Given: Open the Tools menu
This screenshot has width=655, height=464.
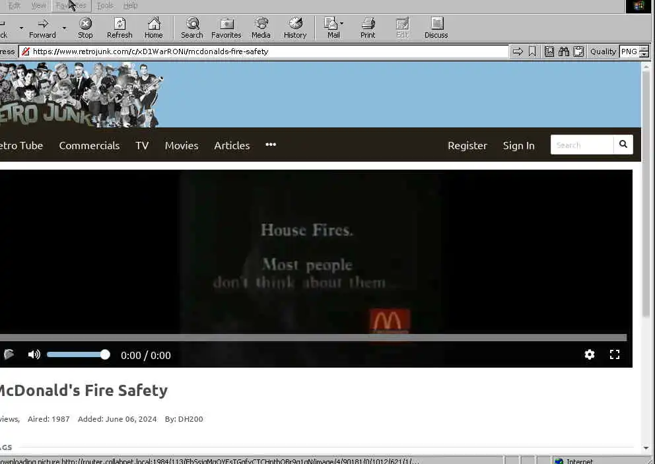Looking at the screenshot, I should coord(105,5).
